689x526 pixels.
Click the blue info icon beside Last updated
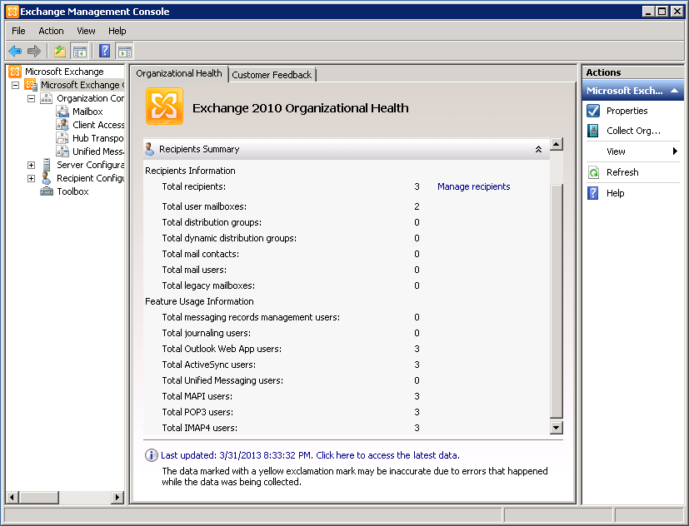[x=151, y=455]
